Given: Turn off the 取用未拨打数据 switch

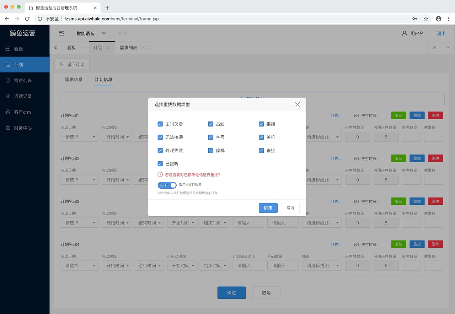Looking at the screenshot, I should tap(167, 185).
